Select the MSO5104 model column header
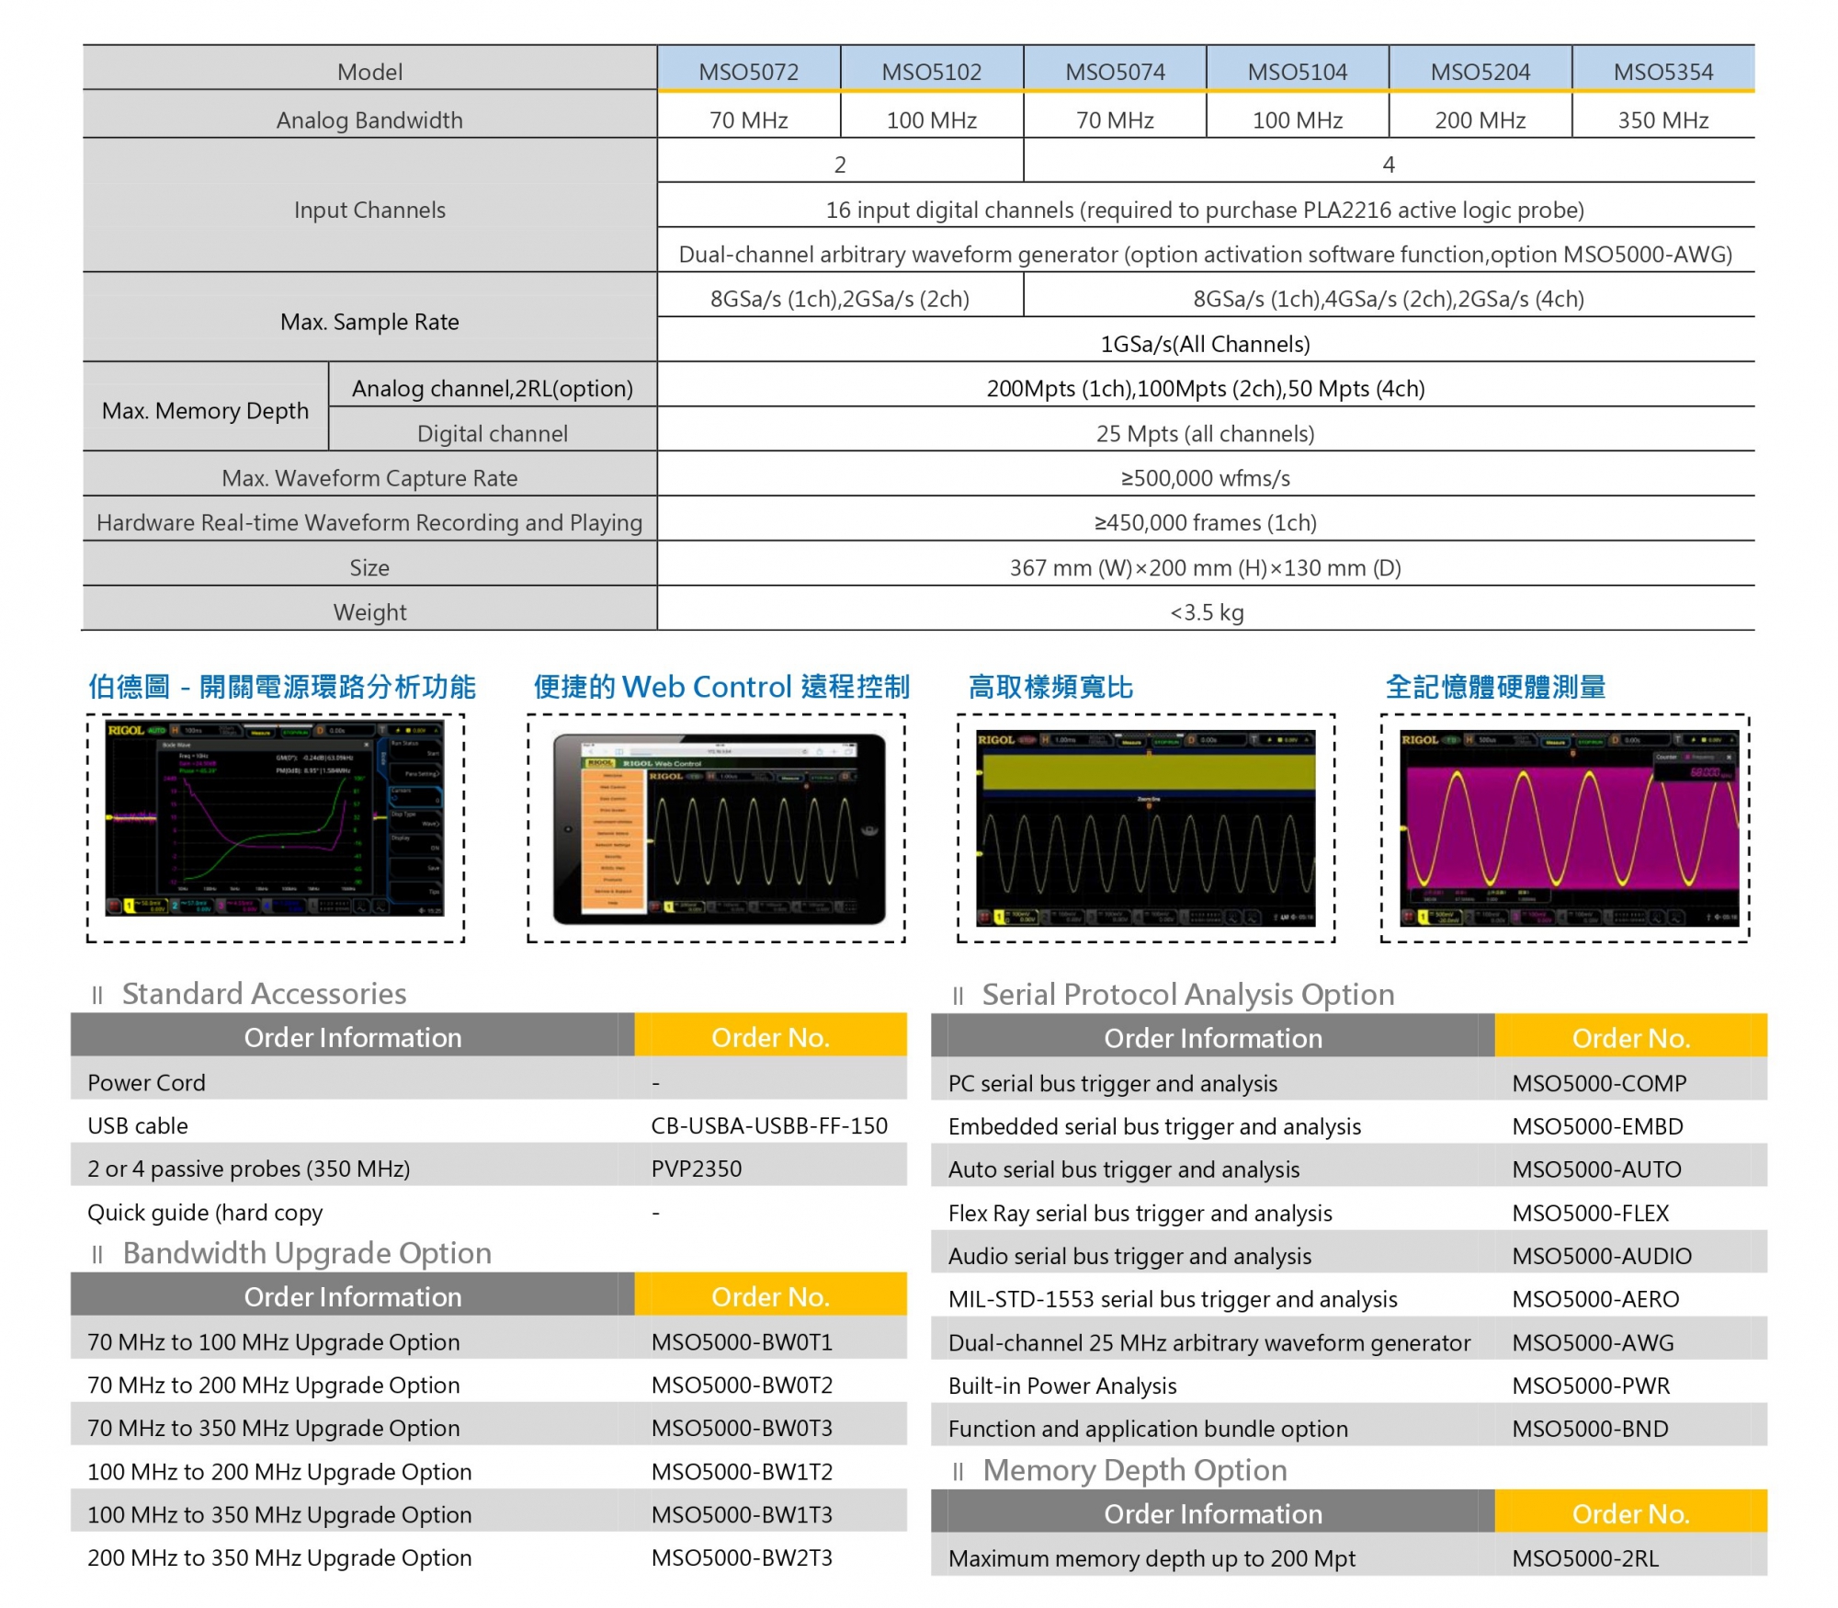This screenshot has width=1838, height=1608. pyautogui.click(x=1298, y=70)
